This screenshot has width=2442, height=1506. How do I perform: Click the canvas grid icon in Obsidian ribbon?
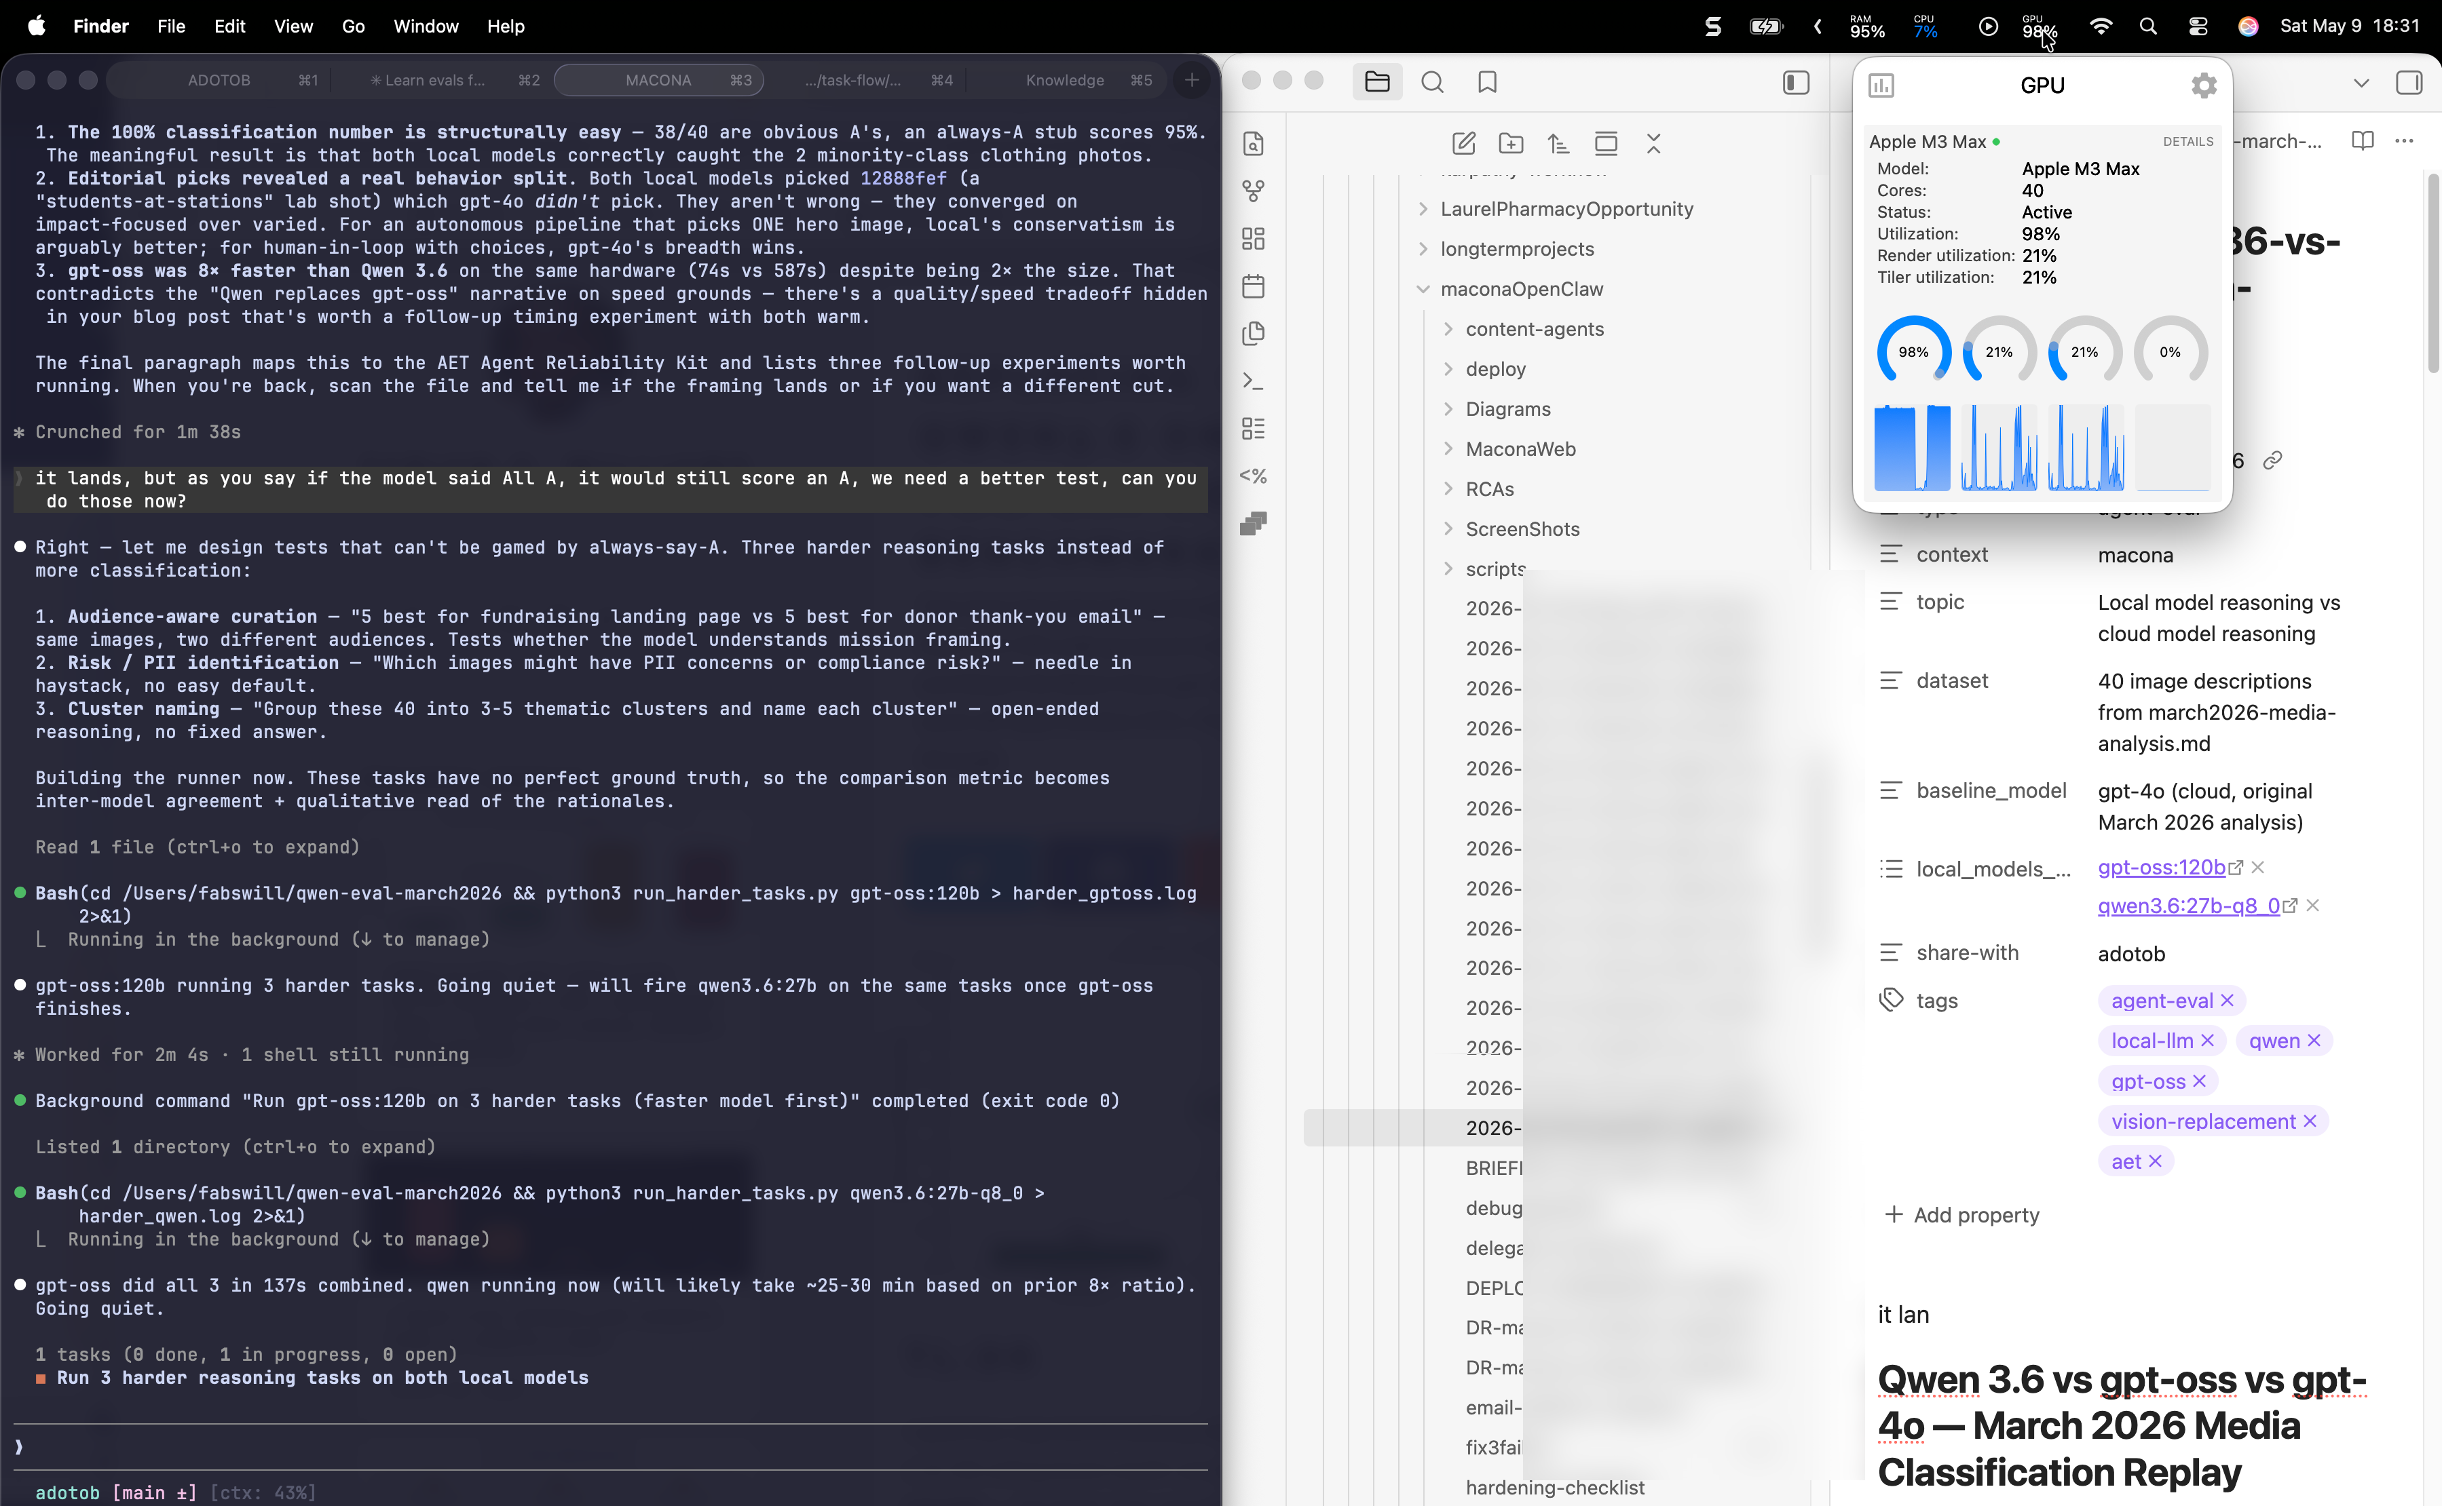pyautogui.click(x=1254, y=238)
